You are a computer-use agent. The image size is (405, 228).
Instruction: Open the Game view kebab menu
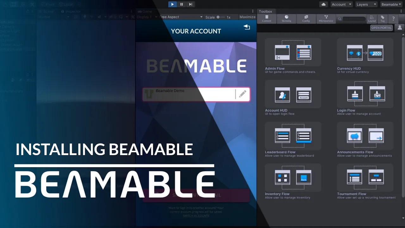pos(253,11)
